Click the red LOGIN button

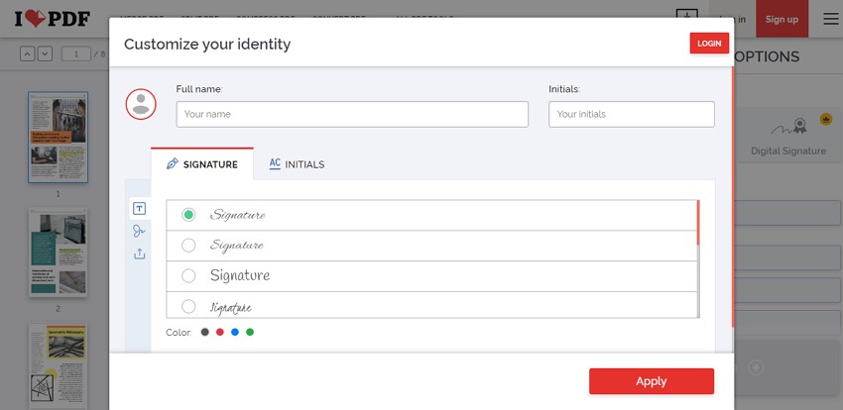(x=709, y=44)
